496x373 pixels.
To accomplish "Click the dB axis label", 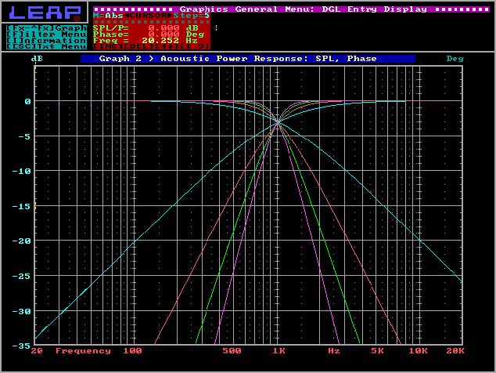I will [36, 59].
